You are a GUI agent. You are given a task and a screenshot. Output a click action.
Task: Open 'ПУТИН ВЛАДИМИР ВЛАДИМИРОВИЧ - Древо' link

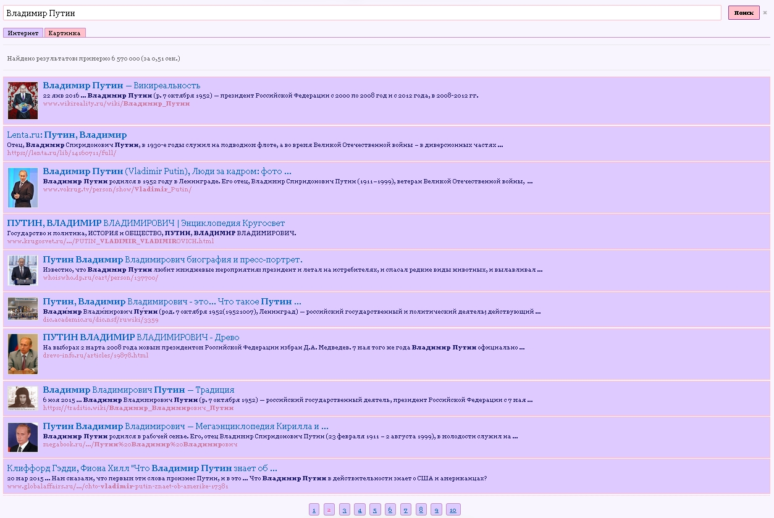tap(141, 337)
